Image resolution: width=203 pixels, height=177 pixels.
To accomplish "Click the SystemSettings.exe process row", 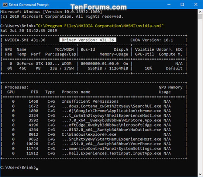I will [x=92, y=149].
